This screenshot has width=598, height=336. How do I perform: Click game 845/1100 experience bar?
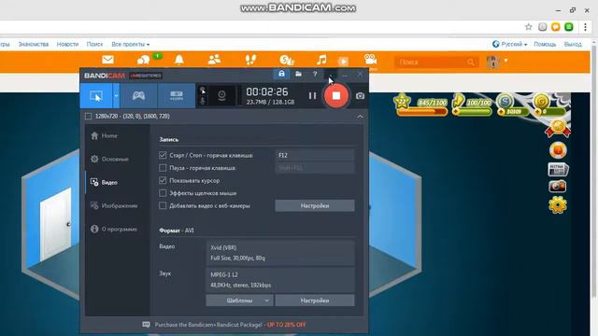(421, 106)
